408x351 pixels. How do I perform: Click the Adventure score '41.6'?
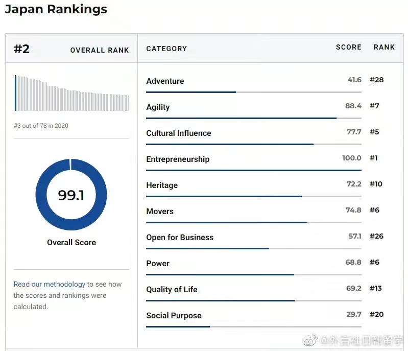pos(354,80)
